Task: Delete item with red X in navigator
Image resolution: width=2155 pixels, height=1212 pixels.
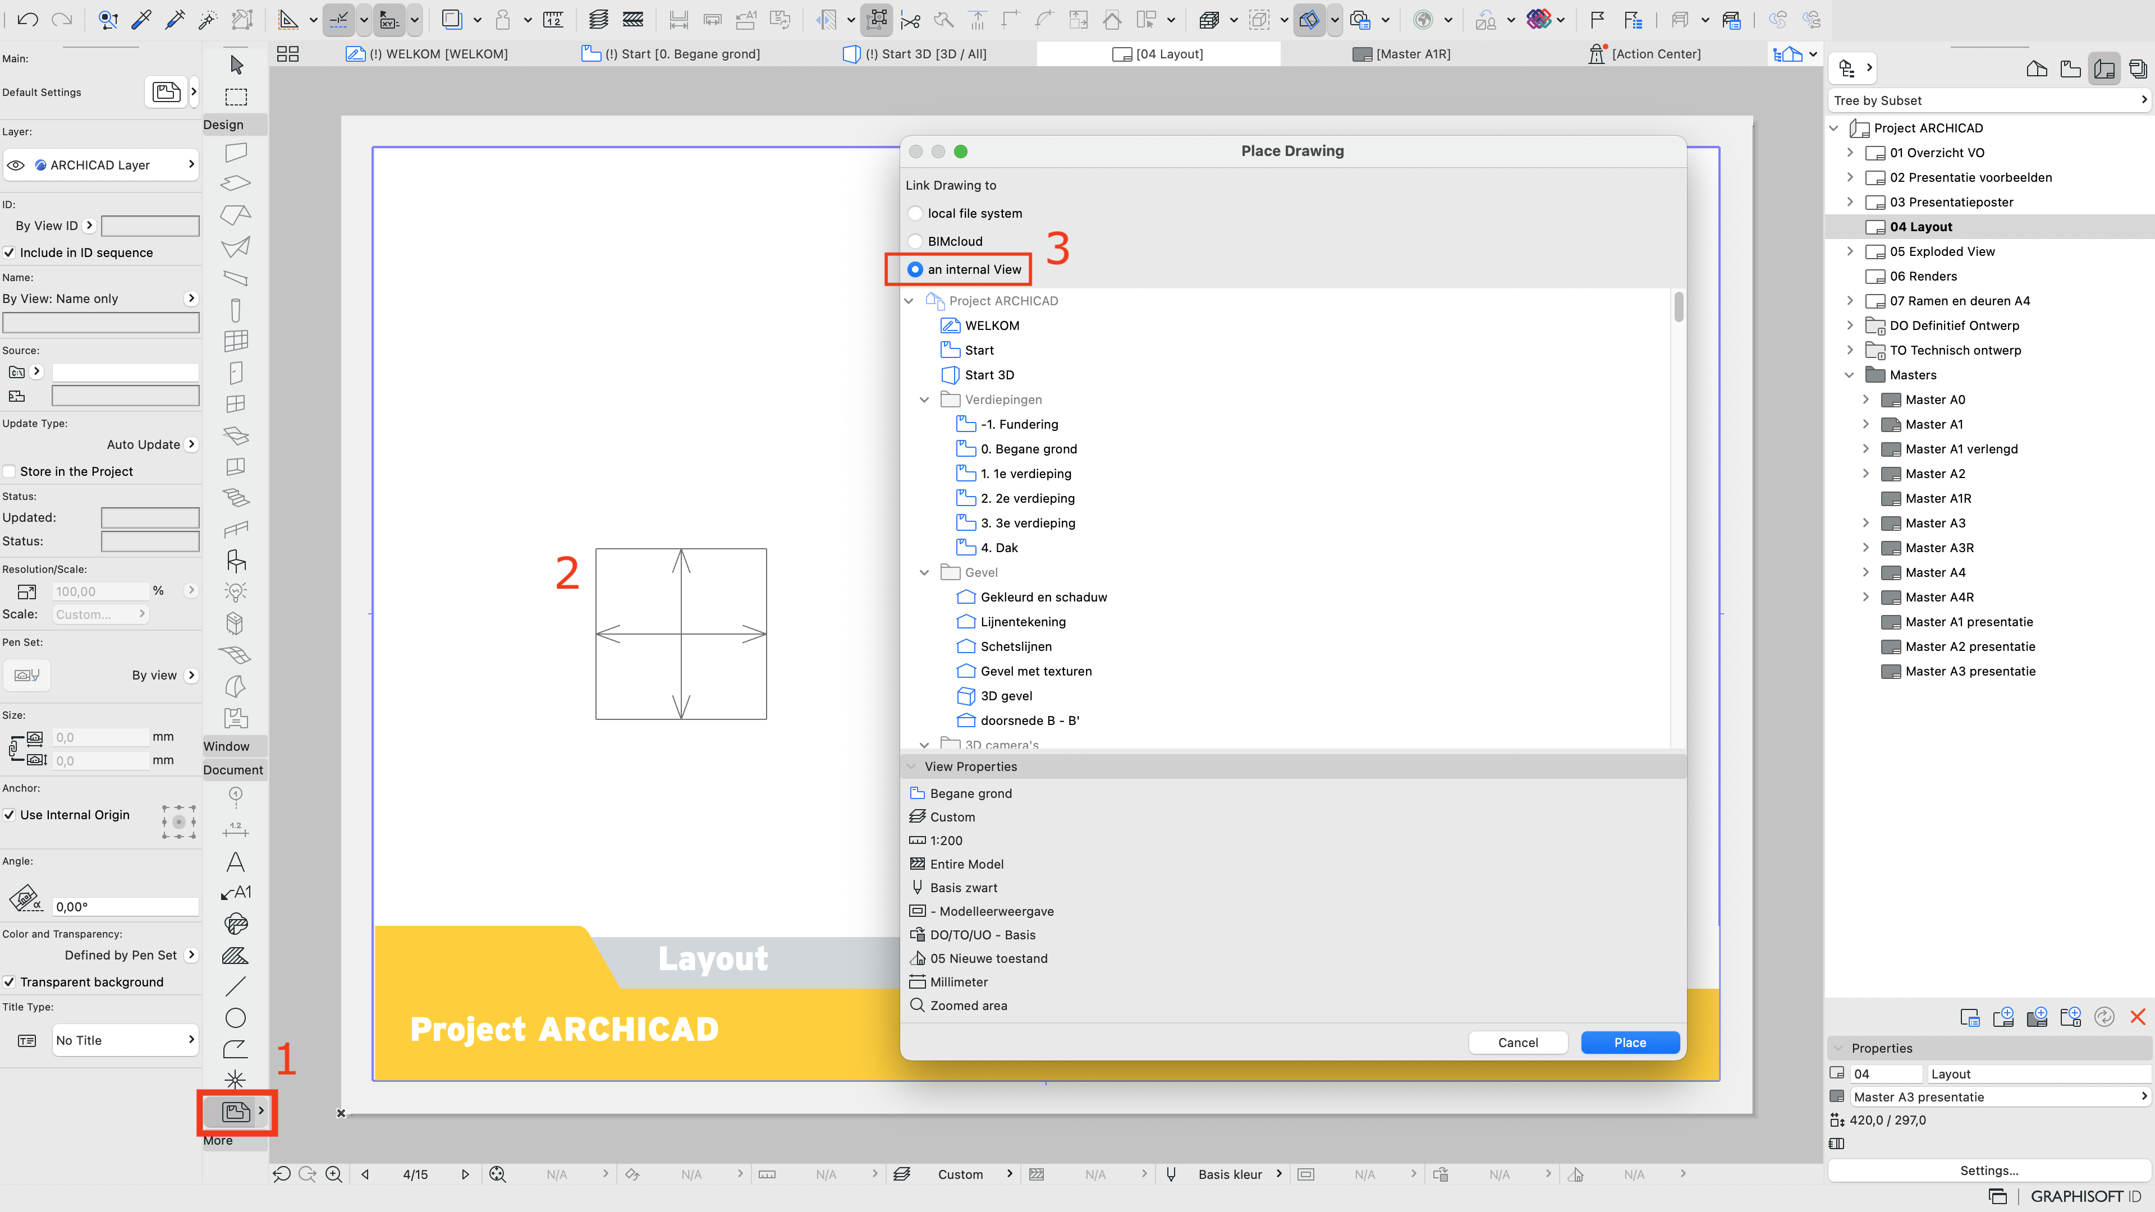Action: click(2138, 1017)
